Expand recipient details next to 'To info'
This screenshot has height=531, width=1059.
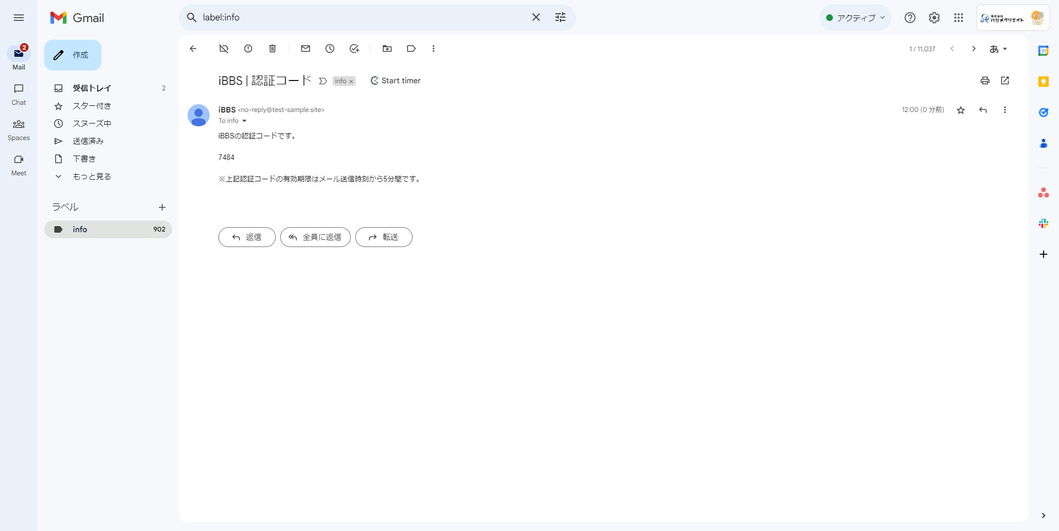[x=244, y=121]
